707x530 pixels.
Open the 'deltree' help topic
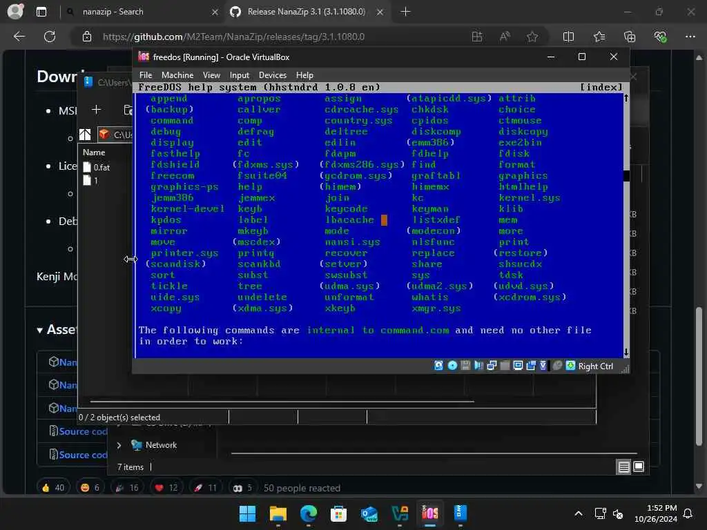[x=346, y=132]
